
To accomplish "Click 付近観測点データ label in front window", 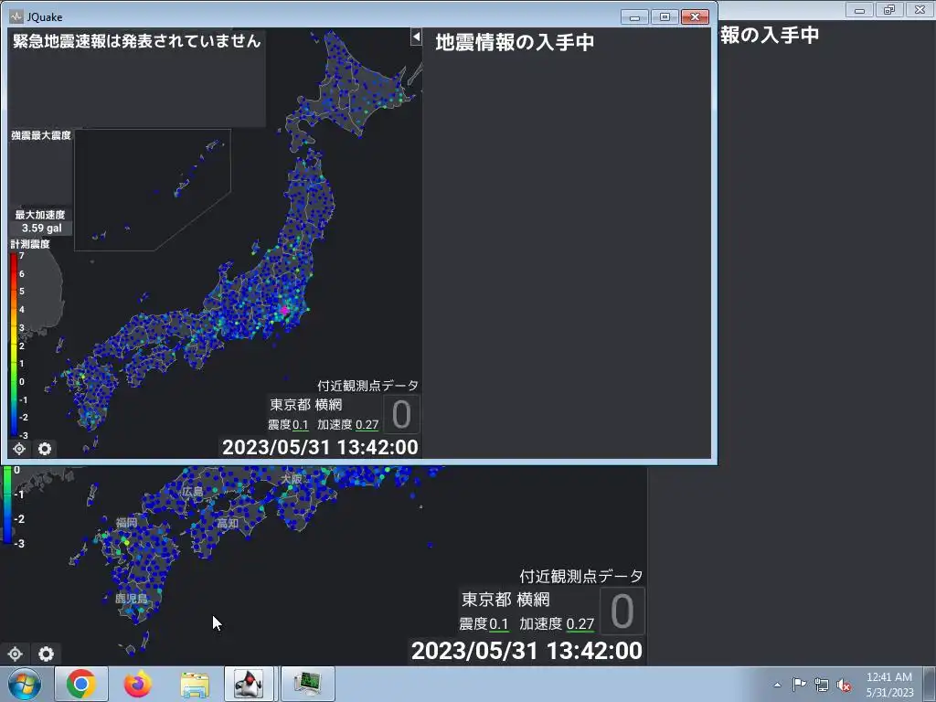I will click(x=367, y=385).
